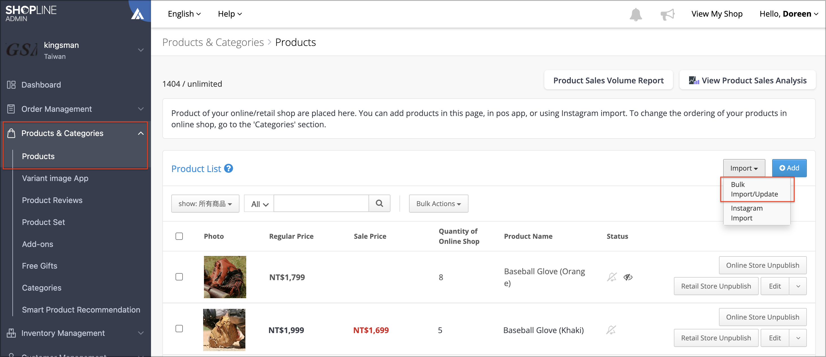Collapse Products & Categories section

click(x=141, y=133)
